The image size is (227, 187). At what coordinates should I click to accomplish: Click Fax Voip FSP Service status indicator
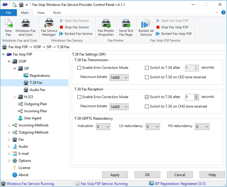(77, 184)
